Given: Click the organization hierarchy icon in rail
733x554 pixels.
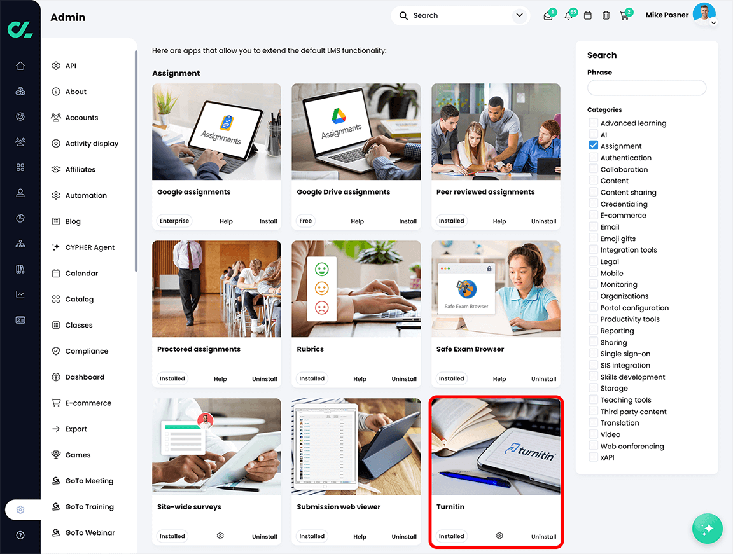Looking at the screenshot, I should [20, 244].
